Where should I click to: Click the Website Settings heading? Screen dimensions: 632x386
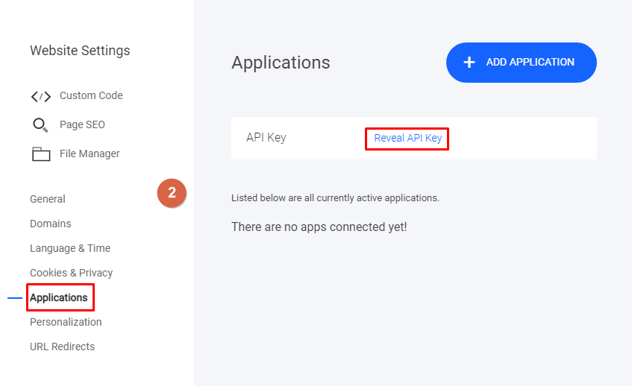(80, 51)
